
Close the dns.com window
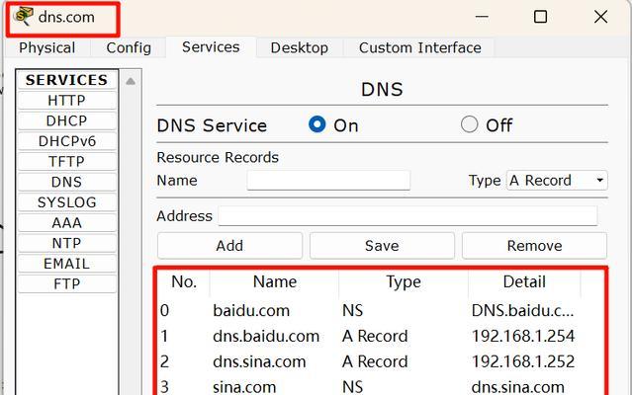(x=600, y=17)
